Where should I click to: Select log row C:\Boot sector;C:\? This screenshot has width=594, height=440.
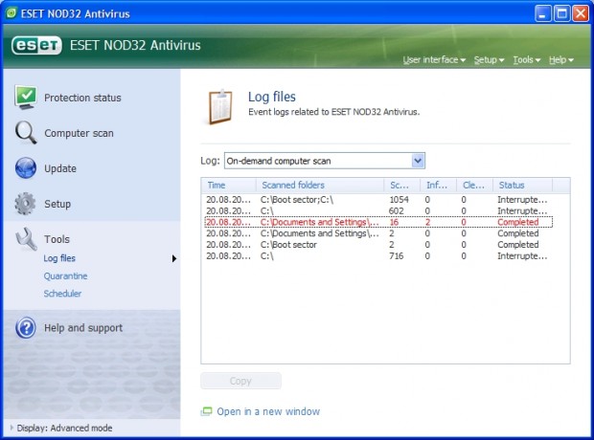tap(378, 199)
